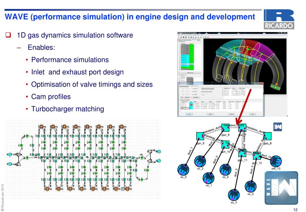
Task: Click 'Optimisation of valve timings and sizes'
Action: (x=92, y=84)
